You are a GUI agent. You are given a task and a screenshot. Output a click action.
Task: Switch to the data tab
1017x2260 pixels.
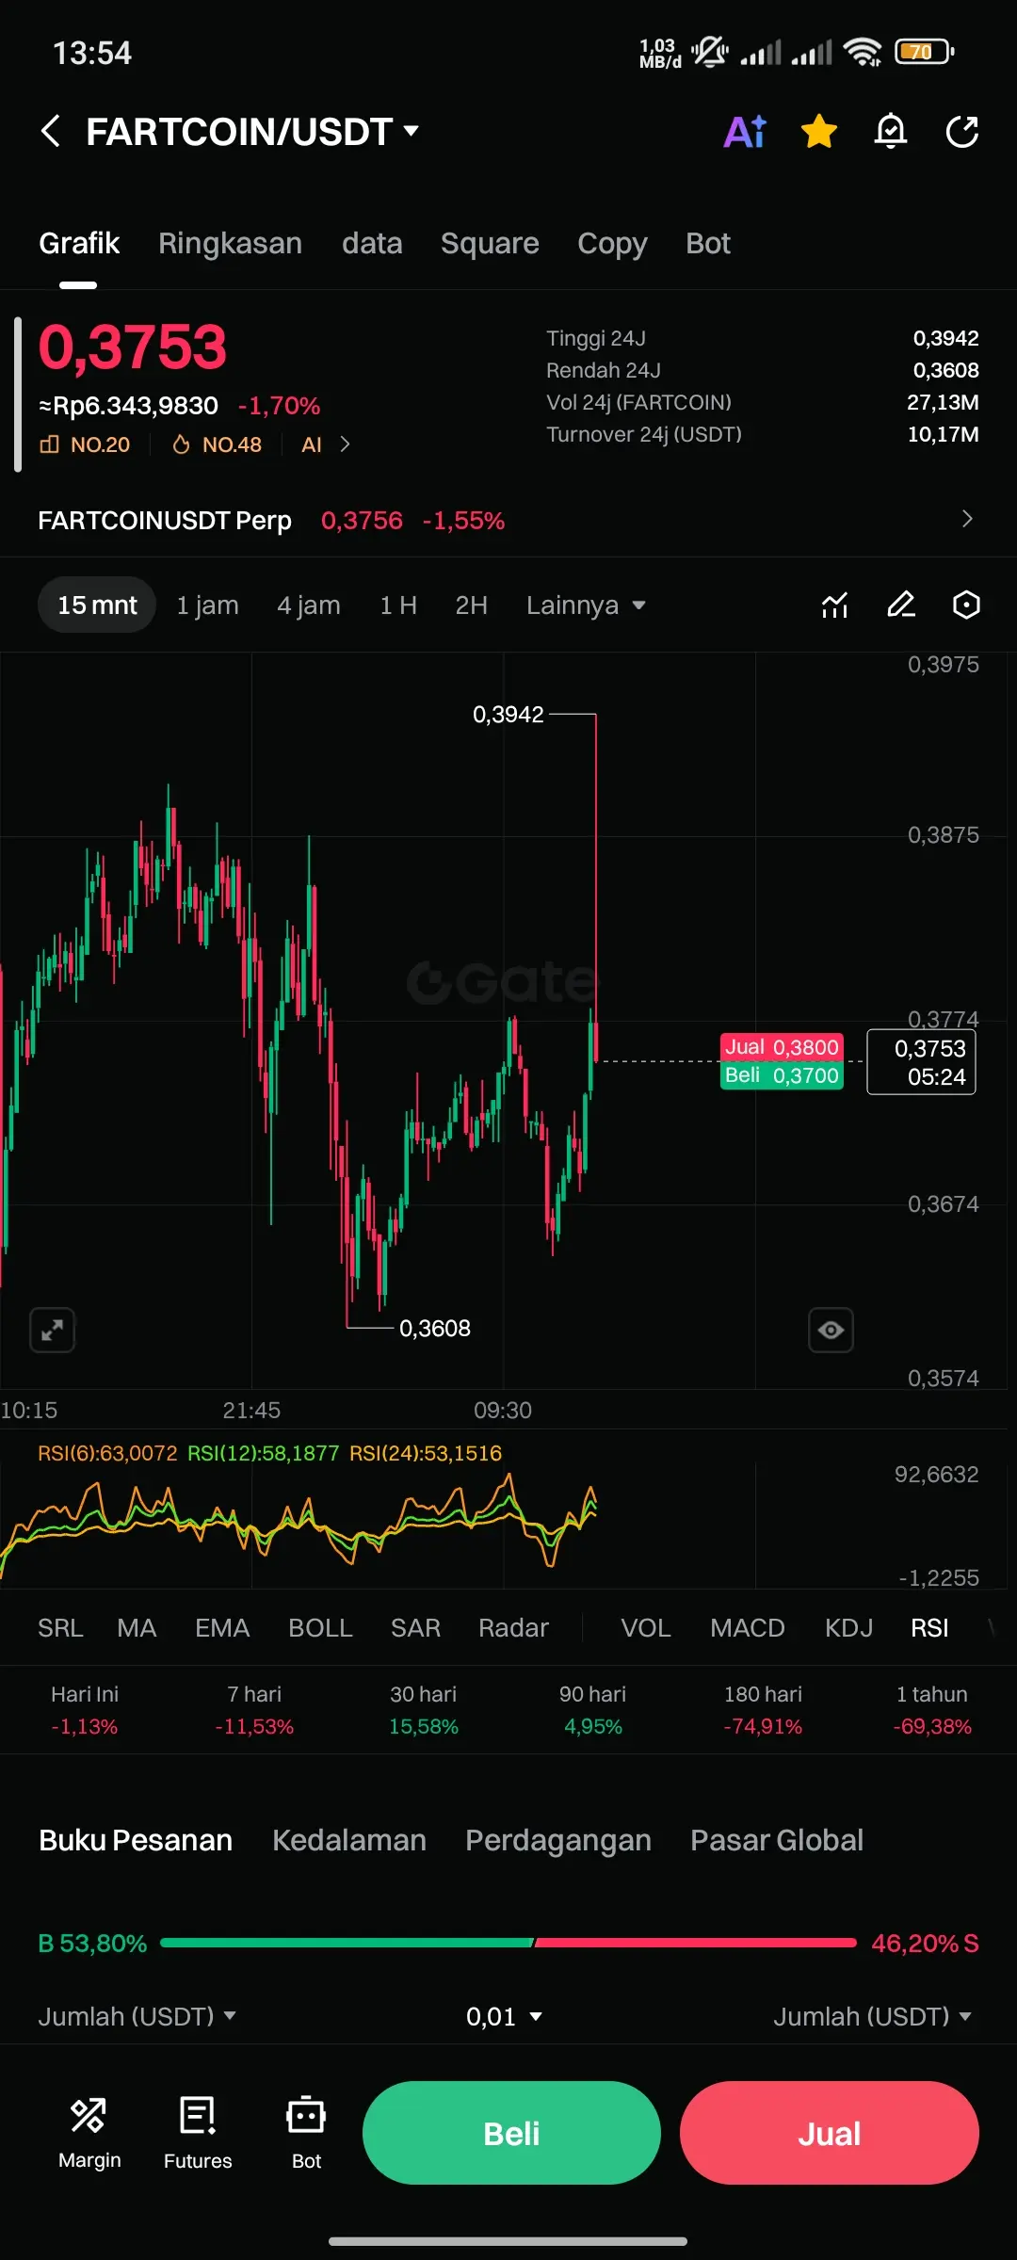click(x=372, y=243)
